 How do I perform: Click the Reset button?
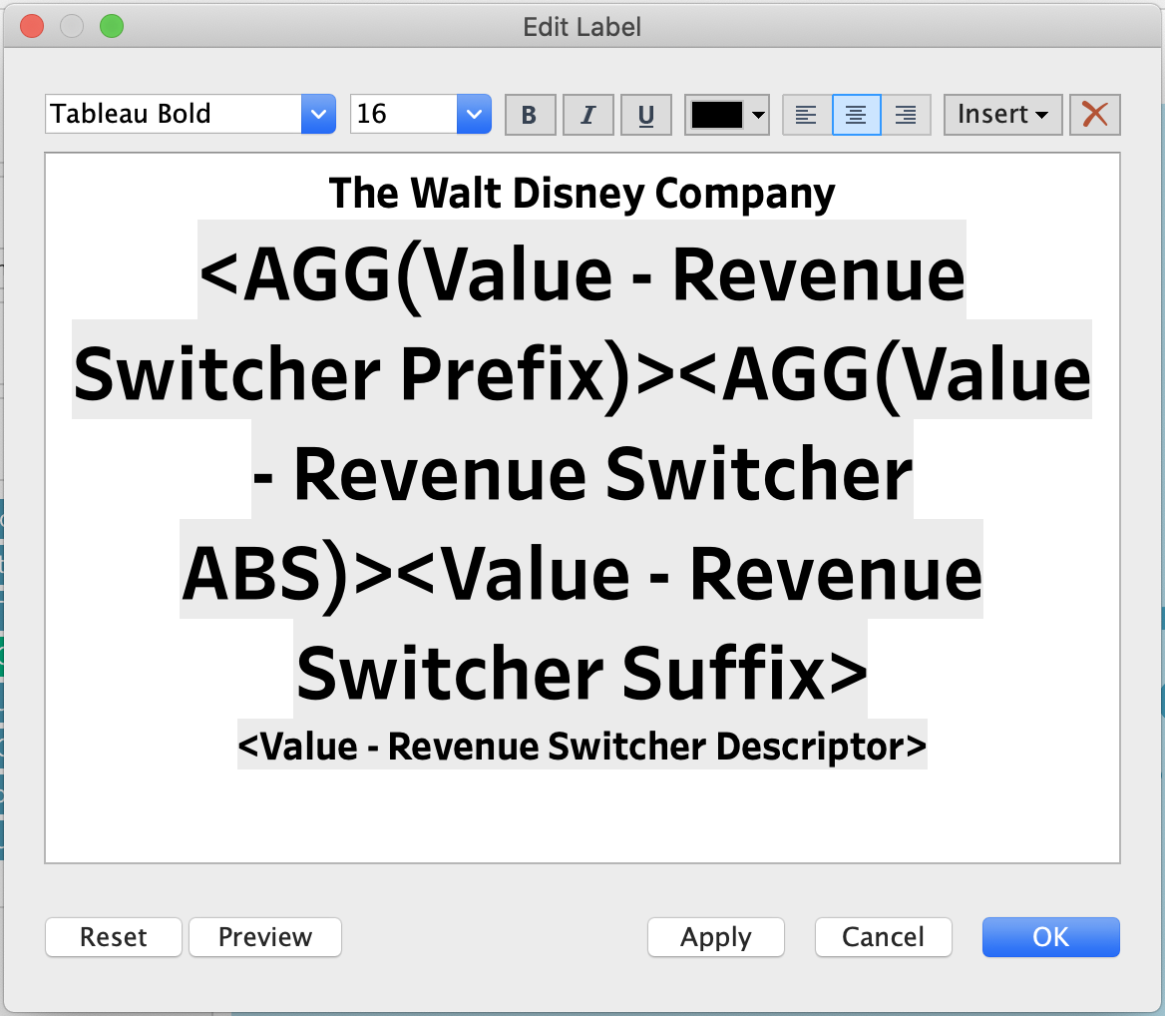coord(114,936)
